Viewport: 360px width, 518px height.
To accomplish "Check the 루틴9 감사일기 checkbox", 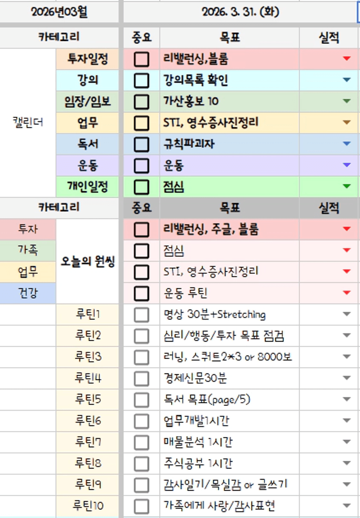I will [x=141, y=485].
